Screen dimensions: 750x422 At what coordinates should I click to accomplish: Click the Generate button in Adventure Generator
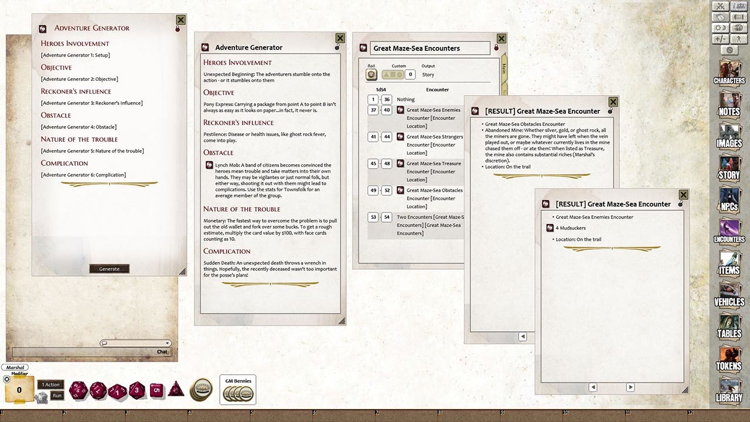point(109,268)
